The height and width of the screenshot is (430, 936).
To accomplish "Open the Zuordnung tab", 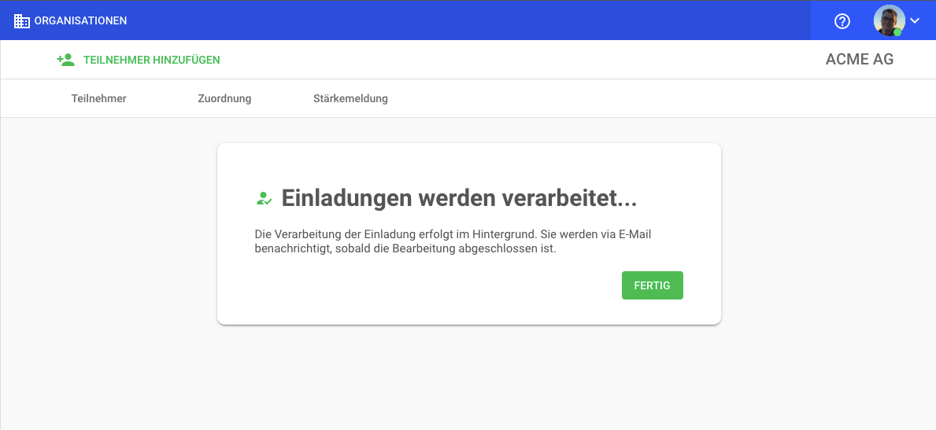I will click(224, 98).
